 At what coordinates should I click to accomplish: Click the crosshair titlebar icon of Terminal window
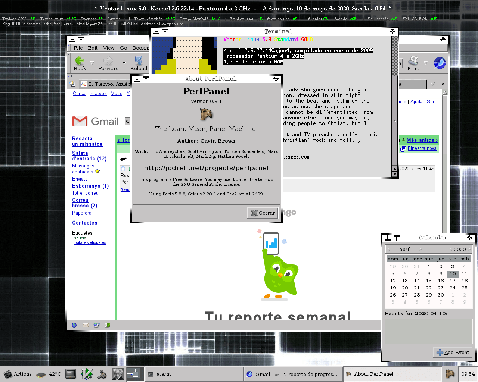point(392,31)
